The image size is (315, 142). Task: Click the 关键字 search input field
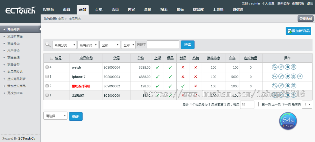coord(163,45)
